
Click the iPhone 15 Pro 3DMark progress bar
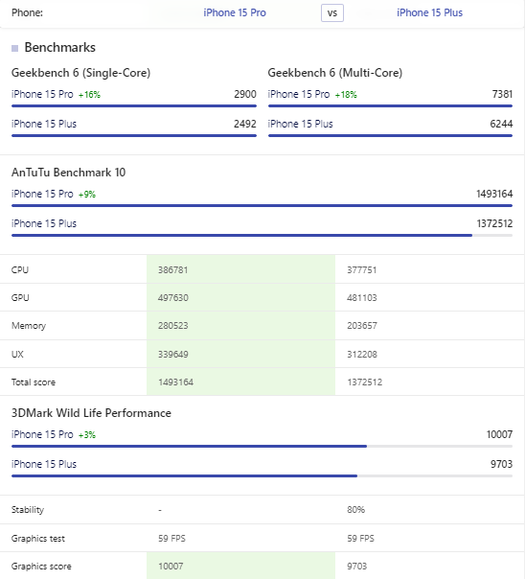click(262, 447)
